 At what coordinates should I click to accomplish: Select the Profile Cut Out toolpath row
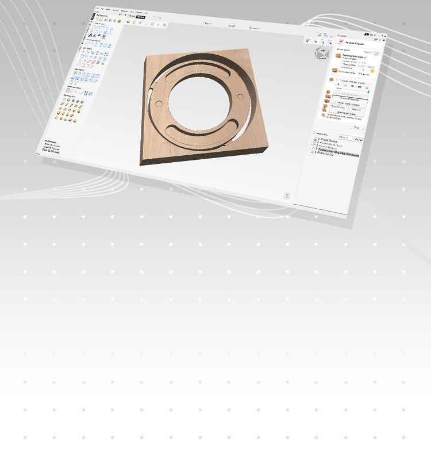click(x=325, y=154)
